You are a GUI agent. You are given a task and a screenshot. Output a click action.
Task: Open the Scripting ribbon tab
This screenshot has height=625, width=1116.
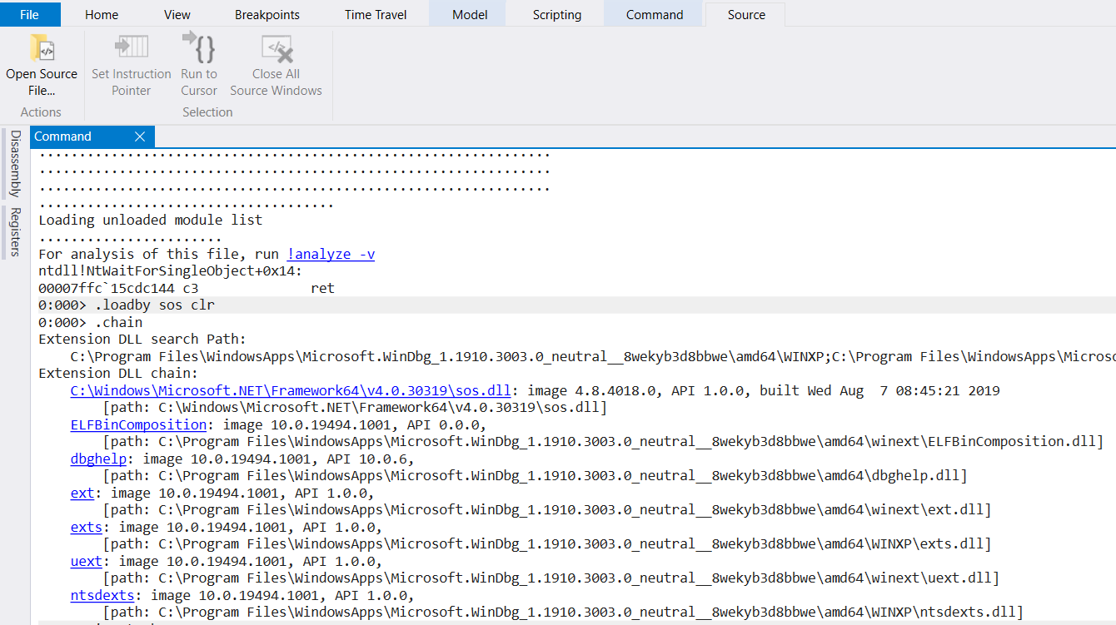(x=556, y=14)
